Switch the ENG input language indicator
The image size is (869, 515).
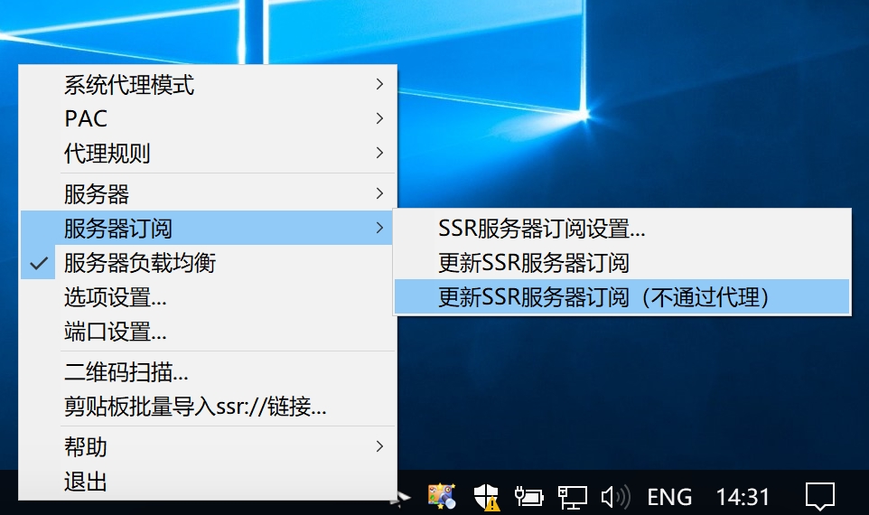pyautogui.click(x=669, y=496)
